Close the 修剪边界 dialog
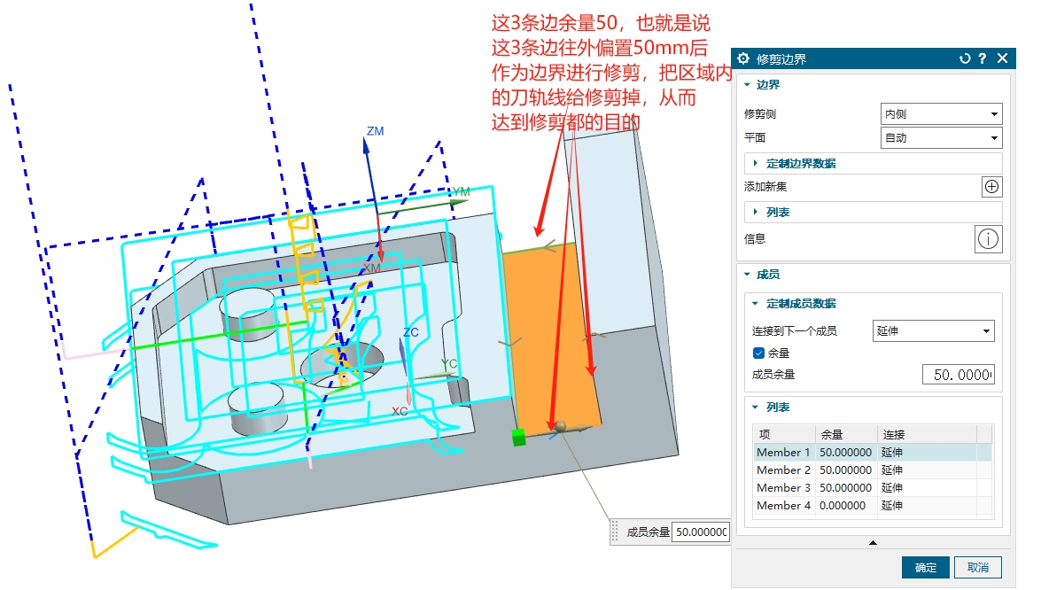Screen dimensions: 1041x590 (1002, 58)
